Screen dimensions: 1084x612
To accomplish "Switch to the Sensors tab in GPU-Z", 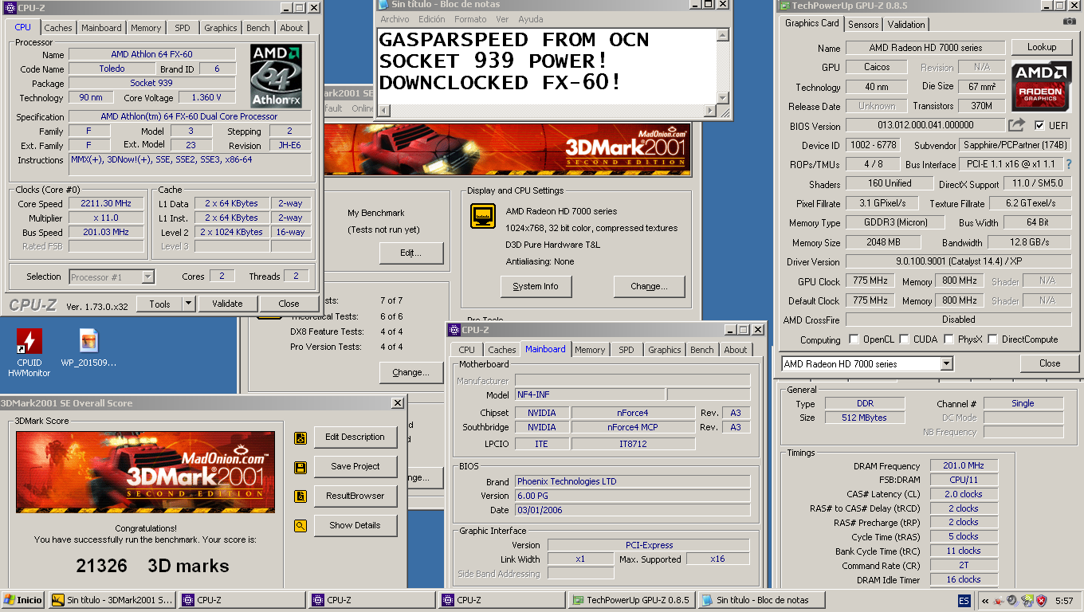I will click(863, 25).
